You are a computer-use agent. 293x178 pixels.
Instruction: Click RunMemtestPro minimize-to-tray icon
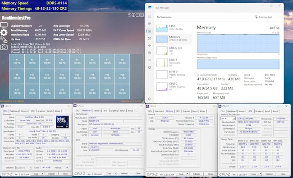pos(138,15)
